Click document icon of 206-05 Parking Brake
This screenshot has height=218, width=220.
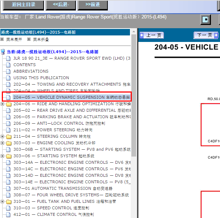click(8, 117)
